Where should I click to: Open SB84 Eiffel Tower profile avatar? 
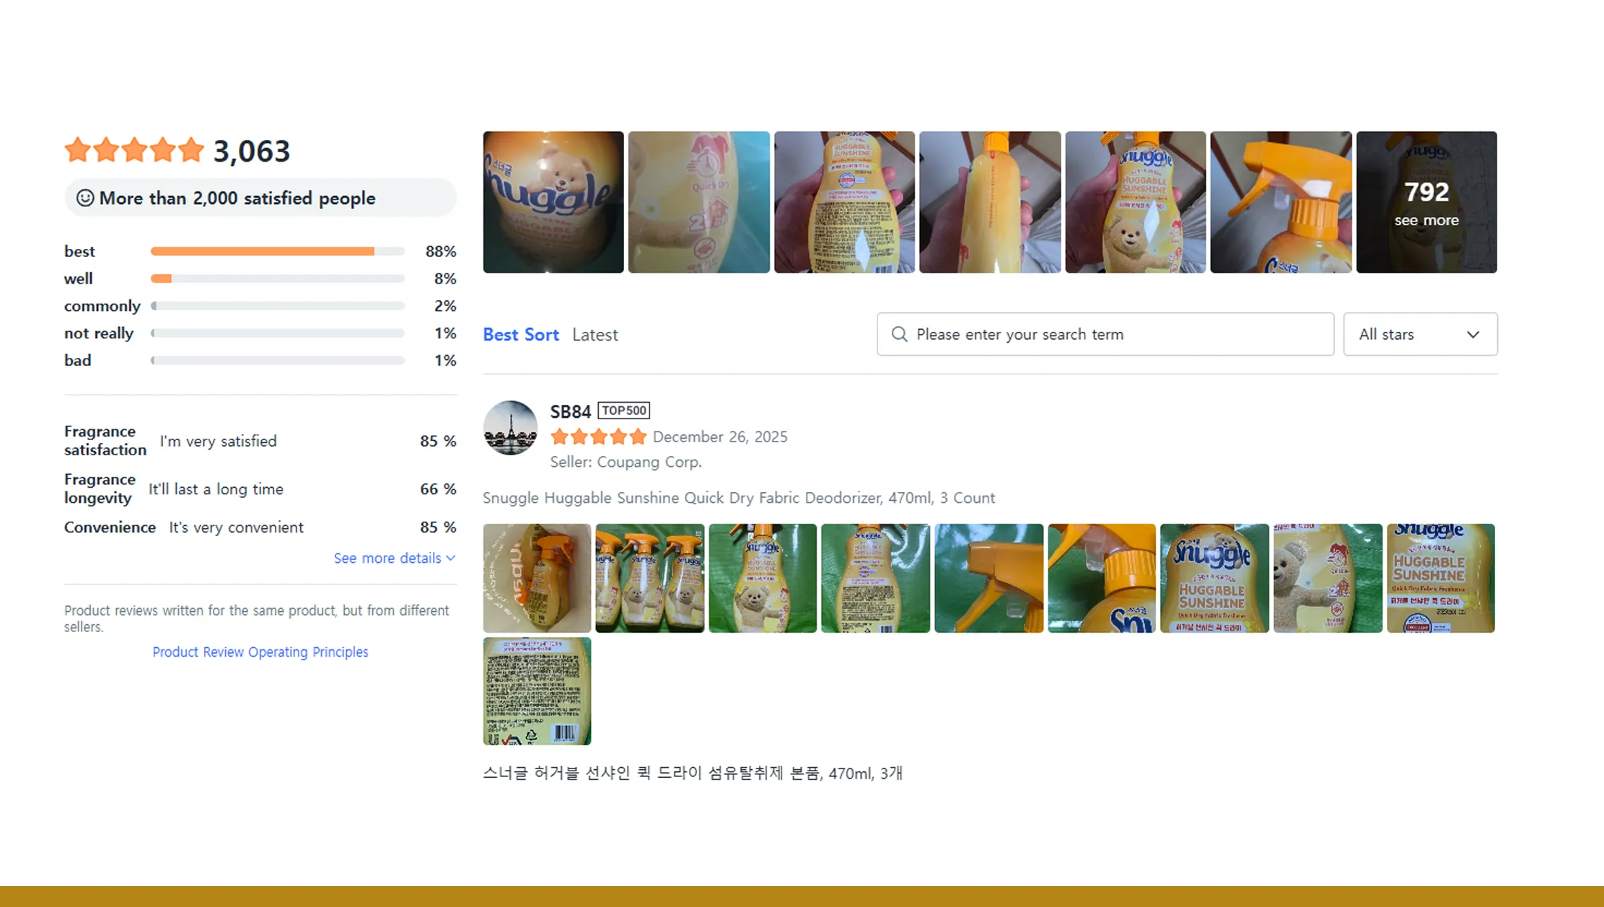pyautogui.click(x=510, y=428)
